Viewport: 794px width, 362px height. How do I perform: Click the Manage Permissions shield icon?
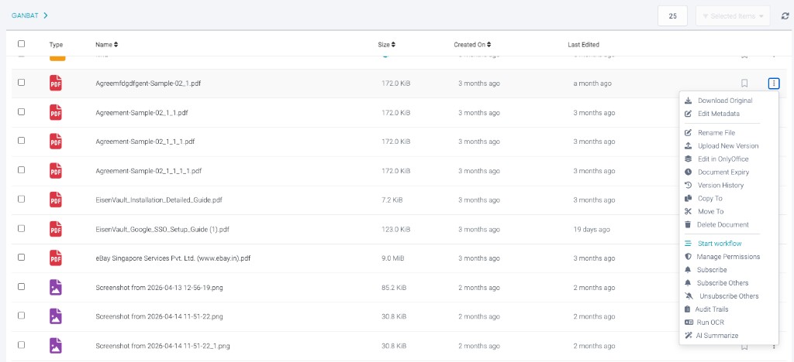pos(688,257)
